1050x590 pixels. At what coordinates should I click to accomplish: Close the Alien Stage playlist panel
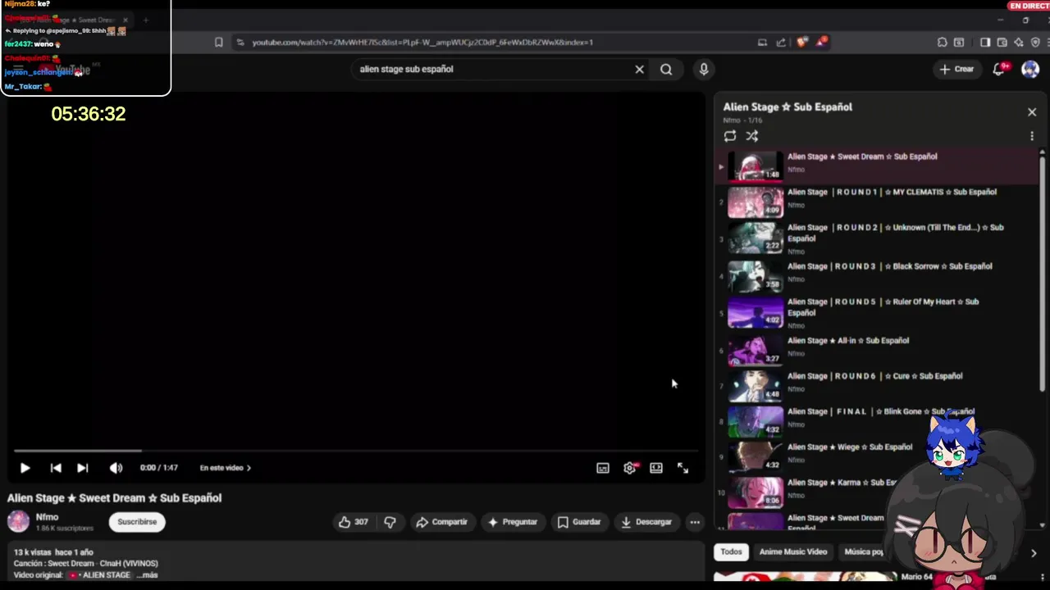point(1032,112)
